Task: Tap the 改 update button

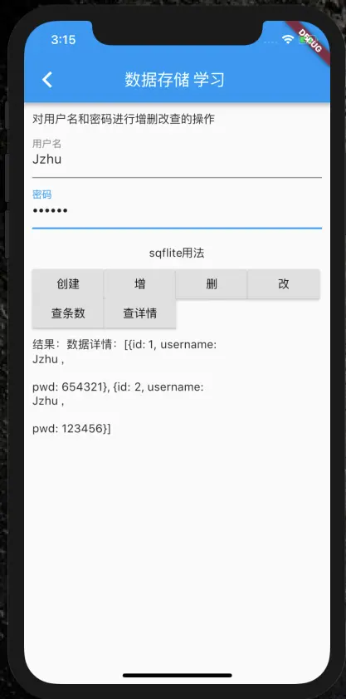Action: 284,284
